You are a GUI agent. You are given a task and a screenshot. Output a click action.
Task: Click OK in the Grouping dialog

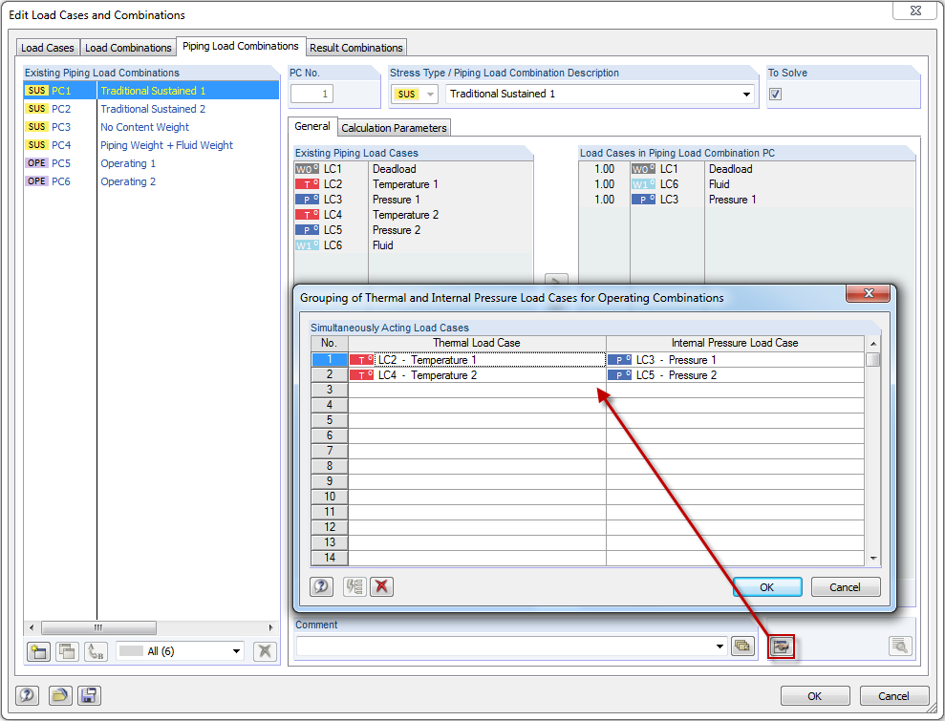tap(767, 587)
